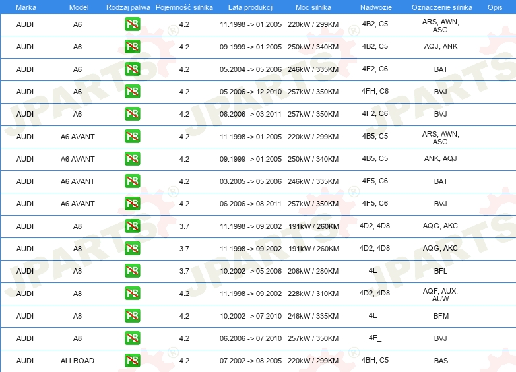Select the date cell 05.2006 -> 12.2010

[x=251, y=92]
